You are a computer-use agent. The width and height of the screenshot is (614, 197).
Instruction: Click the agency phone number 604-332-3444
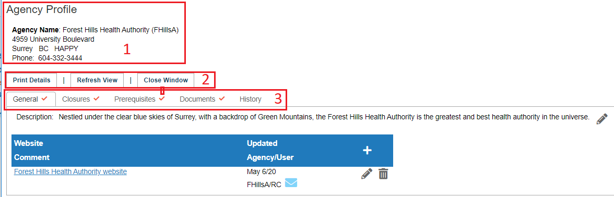[x=61, y=58]
